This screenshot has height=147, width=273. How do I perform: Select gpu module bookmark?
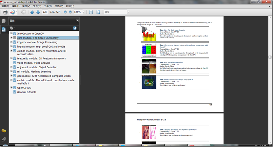(x=44, y=76)
